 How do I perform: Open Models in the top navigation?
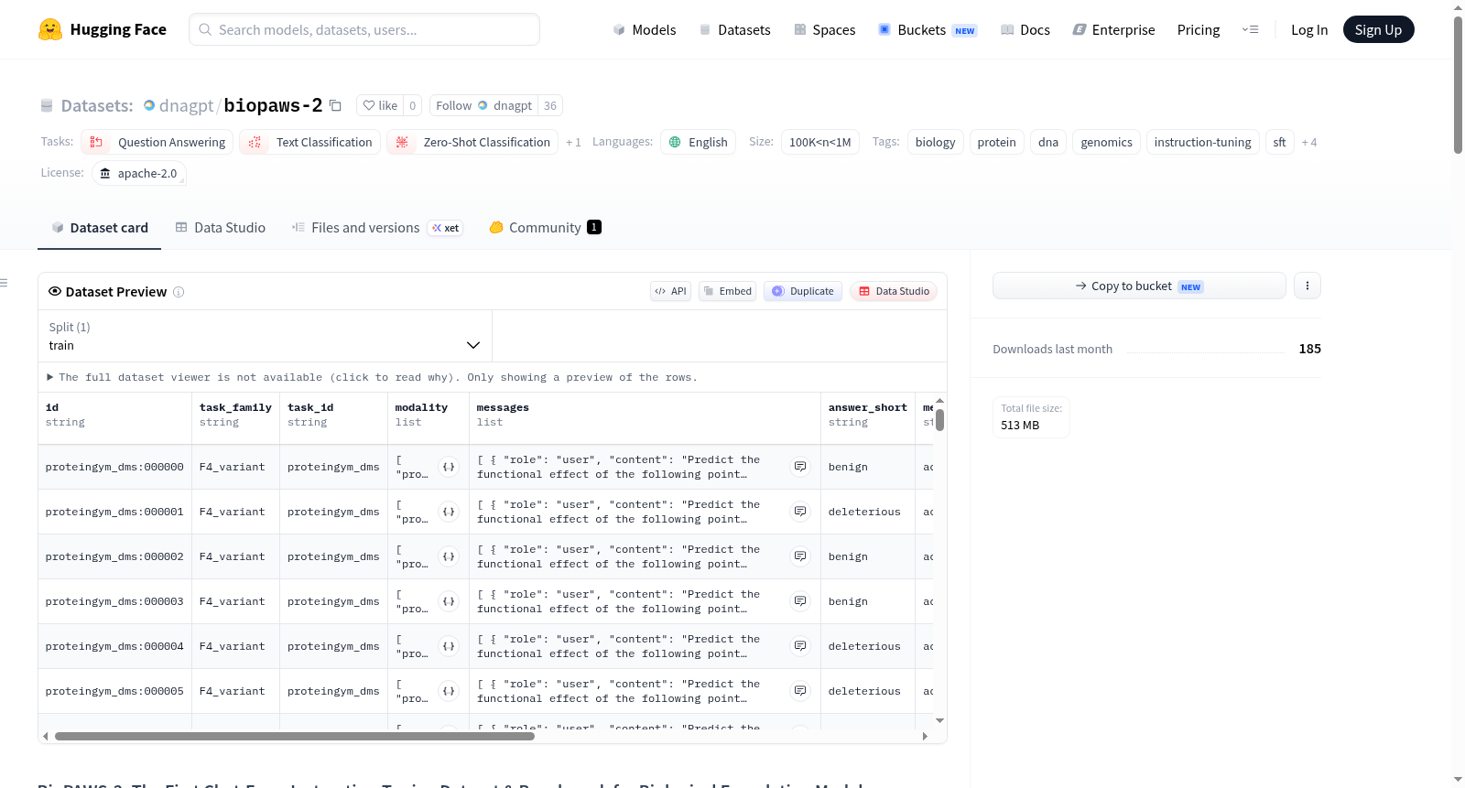[645, 29]
